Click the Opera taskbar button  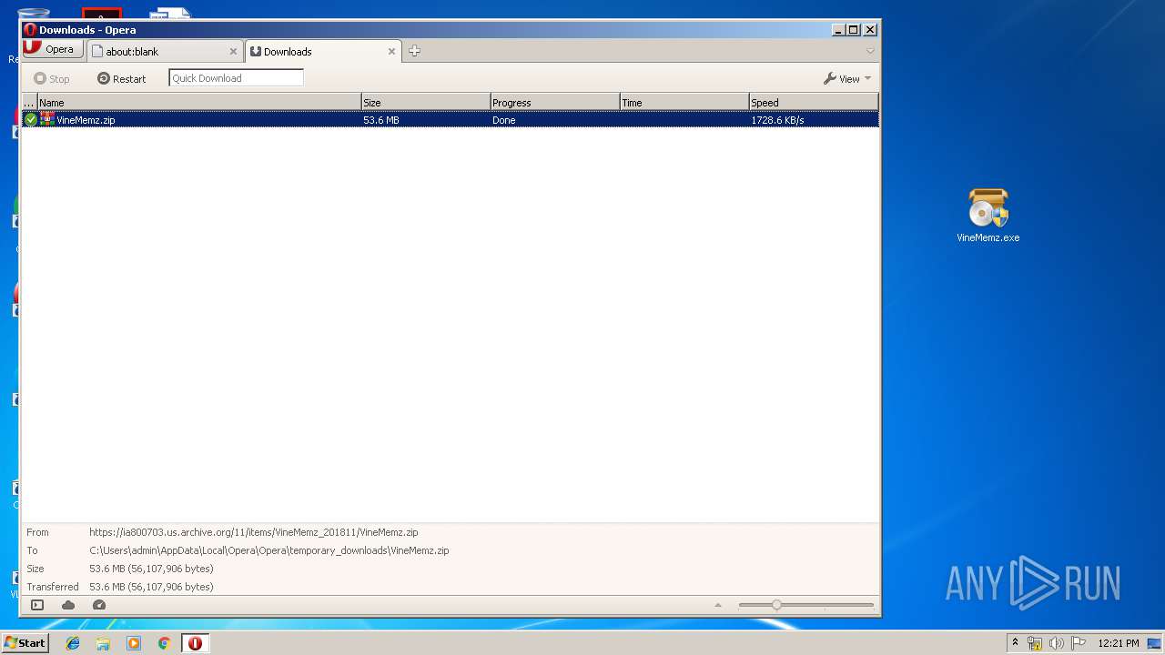(x=195, y=643)
